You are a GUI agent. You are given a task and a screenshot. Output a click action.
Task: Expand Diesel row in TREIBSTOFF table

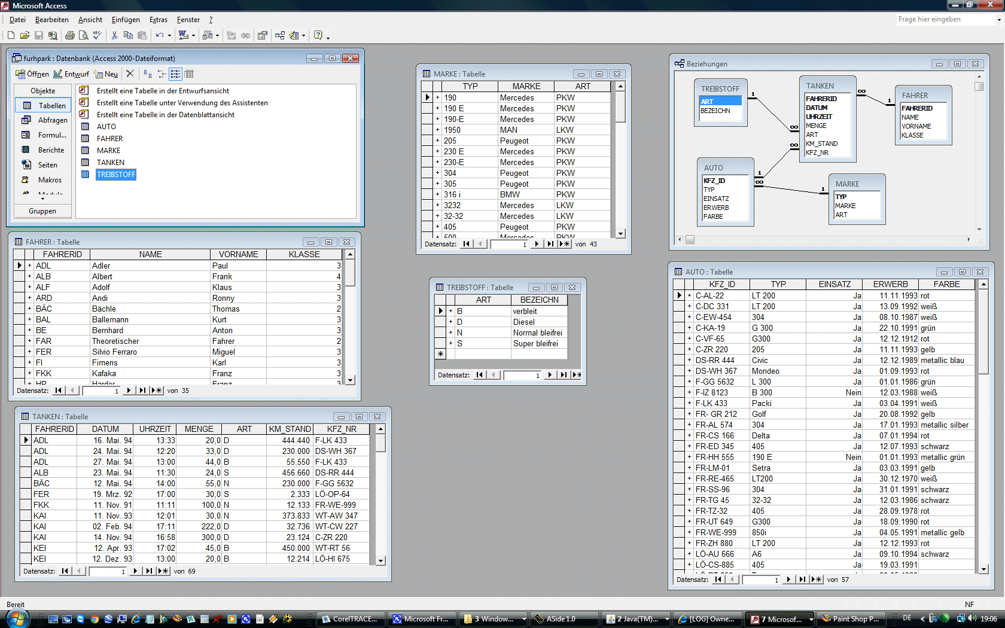(x=450, y=322)
